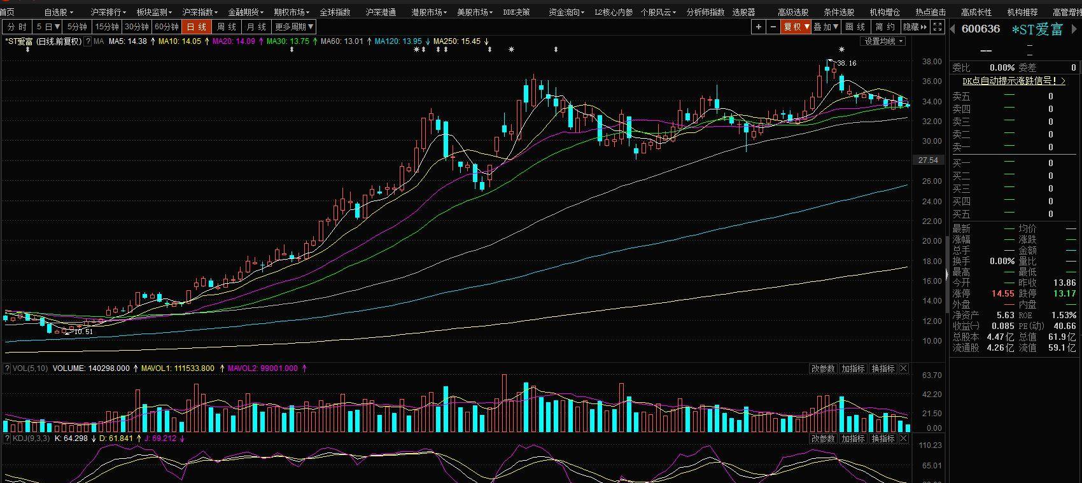Select the 周线 weekly chart tab
This screenshot has height=483, width=1082.
click(x=227, y=27)
